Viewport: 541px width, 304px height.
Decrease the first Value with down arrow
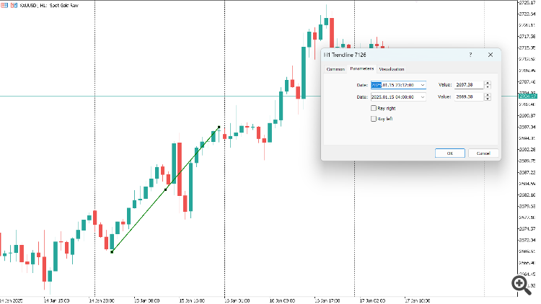click(x=488, y=86)
